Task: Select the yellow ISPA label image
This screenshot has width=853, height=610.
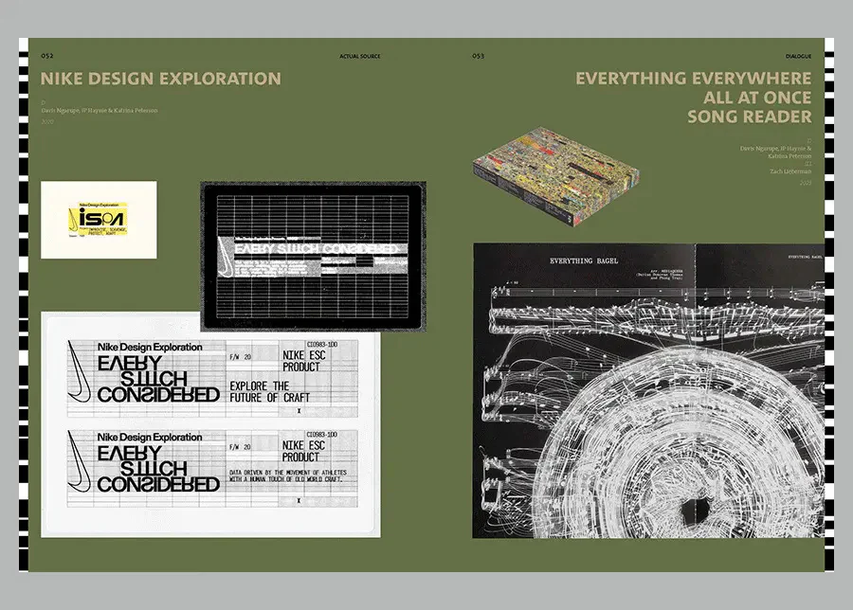Action: [99, 220]
